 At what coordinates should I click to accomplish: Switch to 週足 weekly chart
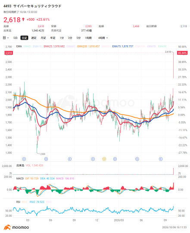[34, 38]
